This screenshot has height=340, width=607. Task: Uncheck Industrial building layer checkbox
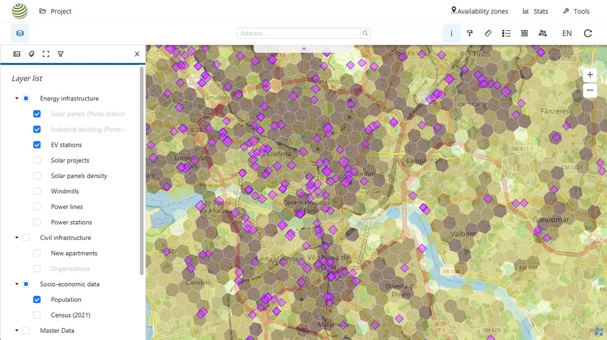coord(37,130)
